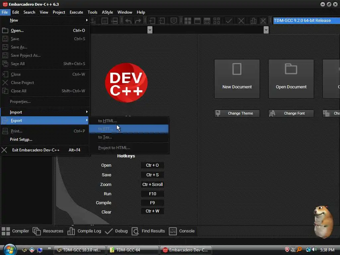Open the Project menu
Screen dimensions: 340x255
[x=59, y=12]
